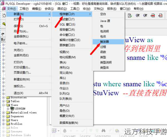Screen dimensions: 167x137
Task: Select 空白 in program window submenu
Action: [108, 14]
